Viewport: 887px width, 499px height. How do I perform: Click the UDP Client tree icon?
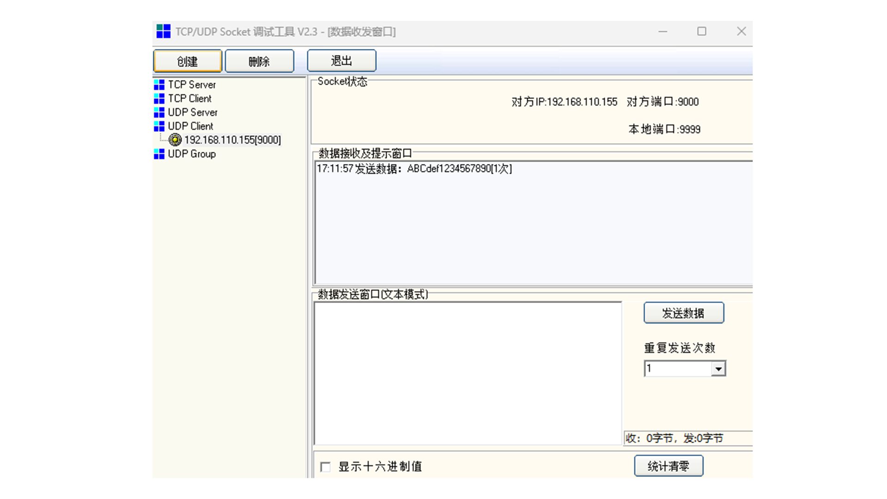coord(159,126)
